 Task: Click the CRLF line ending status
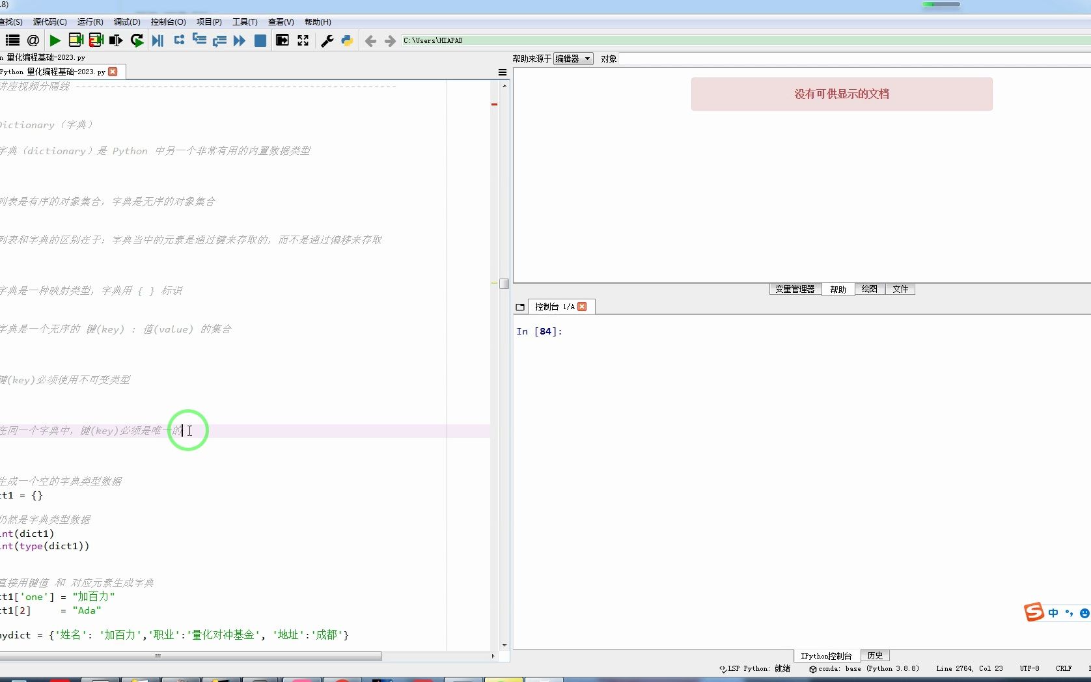tap(1064, 668)
